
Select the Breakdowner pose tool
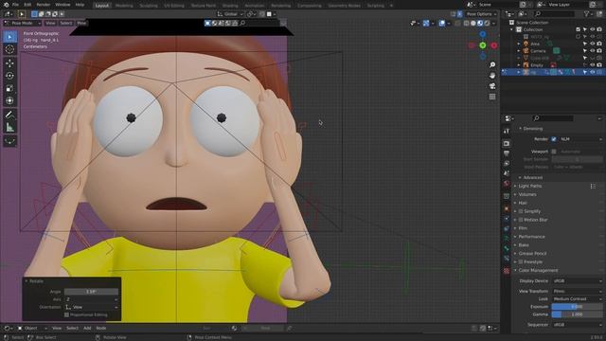[x=9, y=141]
